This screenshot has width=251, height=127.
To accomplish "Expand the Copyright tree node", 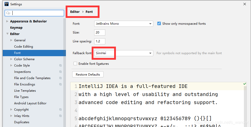I will 11,109.
